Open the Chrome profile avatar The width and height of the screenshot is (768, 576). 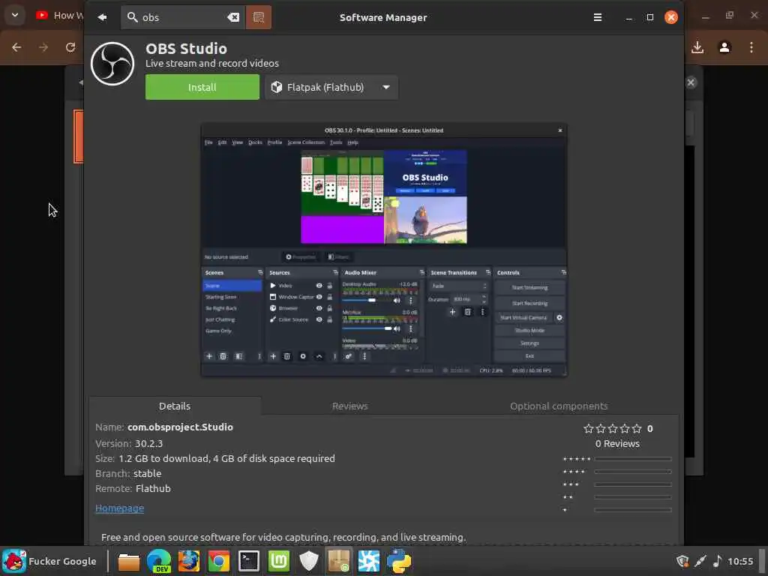(724, 47)
